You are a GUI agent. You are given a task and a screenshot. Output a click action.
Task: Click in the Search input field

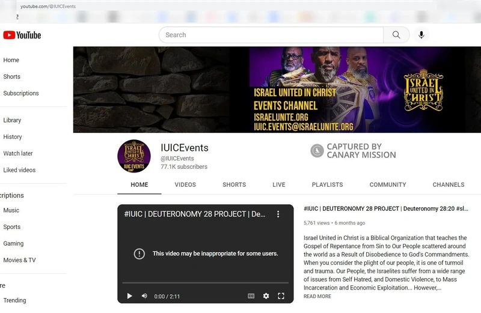(271, 35)
